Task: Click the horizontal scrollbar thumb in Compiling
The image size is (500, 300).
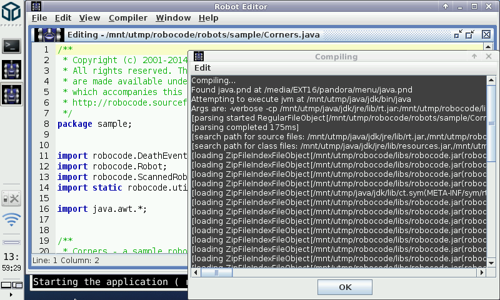Action: pyautogui.click(x=216, y=272)
